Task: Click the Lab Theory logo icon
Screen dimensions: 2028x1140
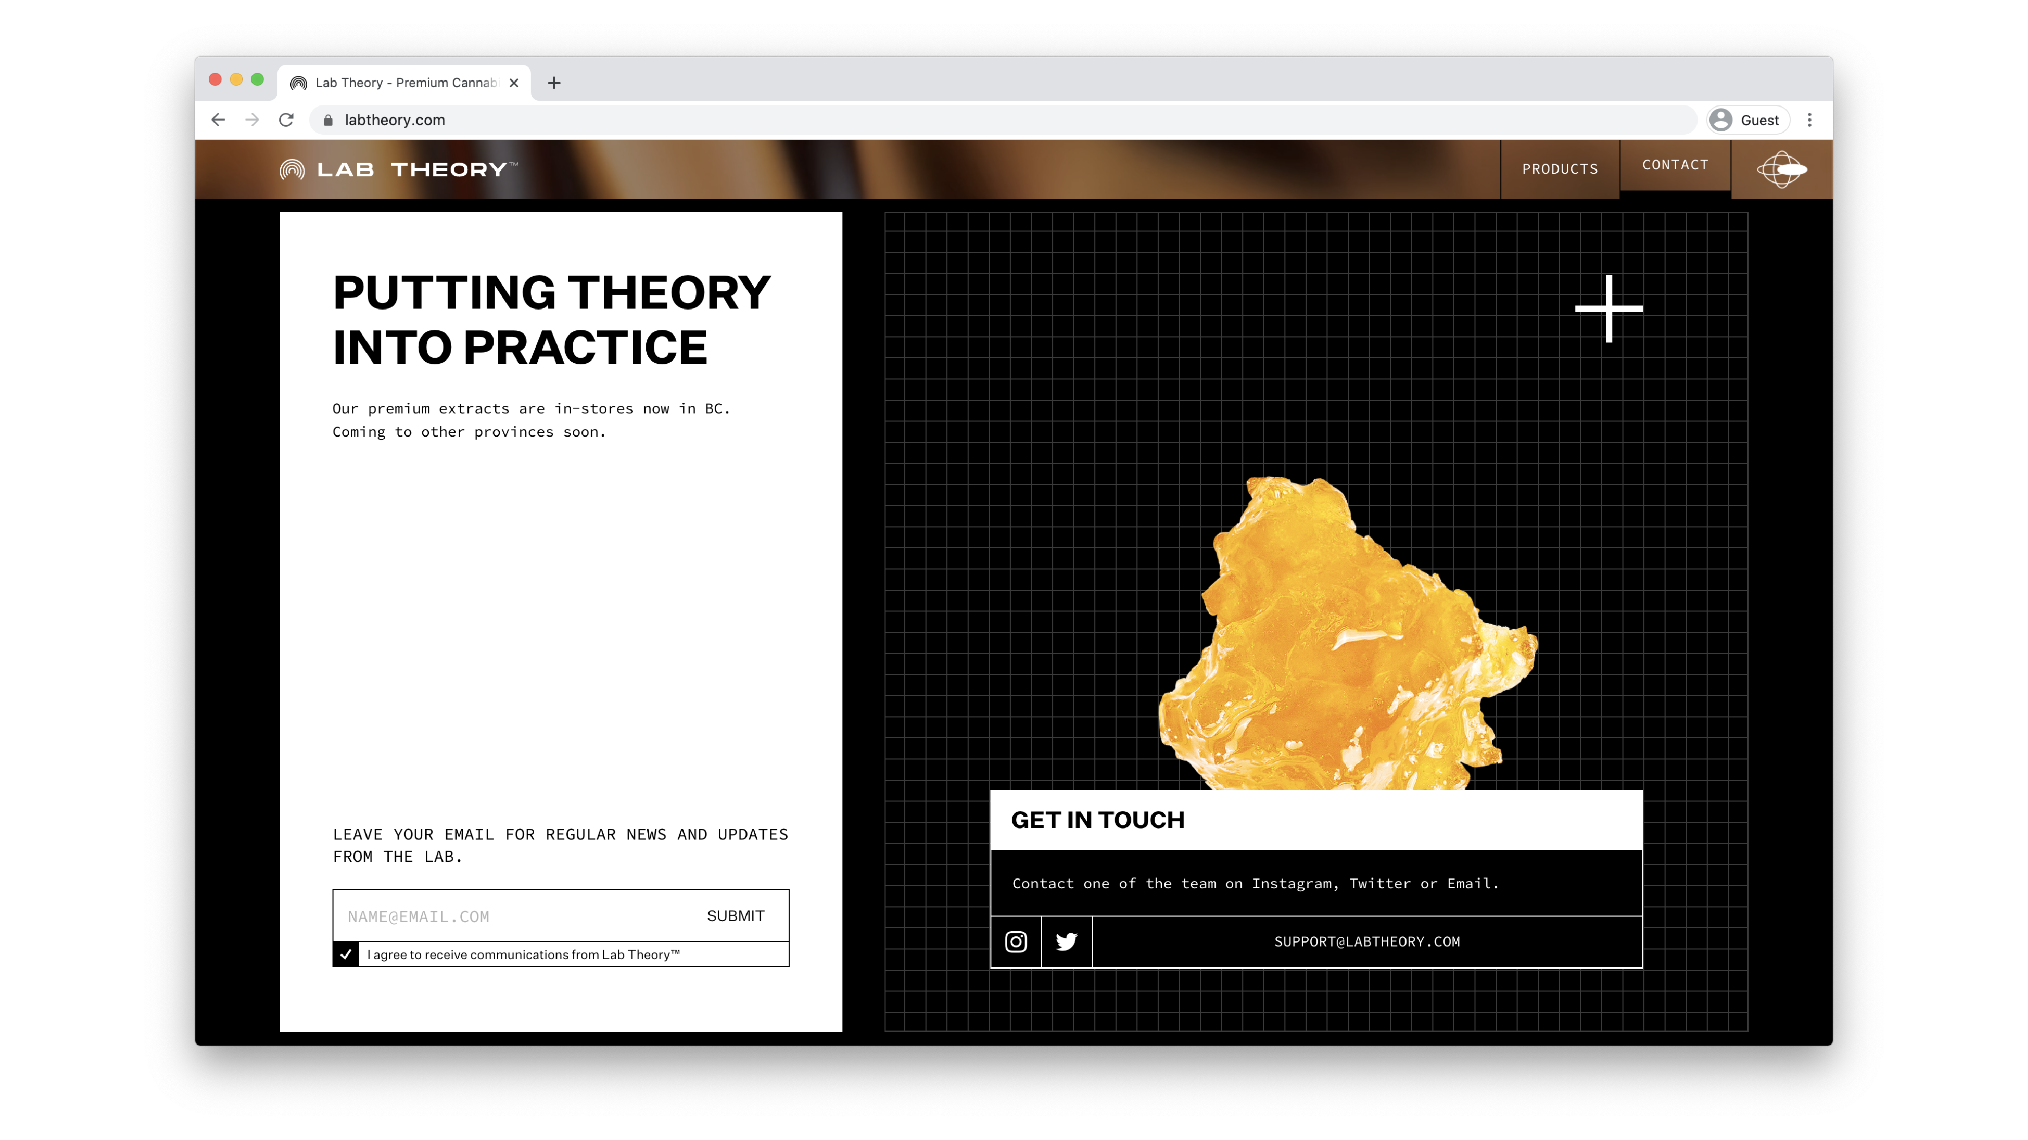Action: [292, 169]
